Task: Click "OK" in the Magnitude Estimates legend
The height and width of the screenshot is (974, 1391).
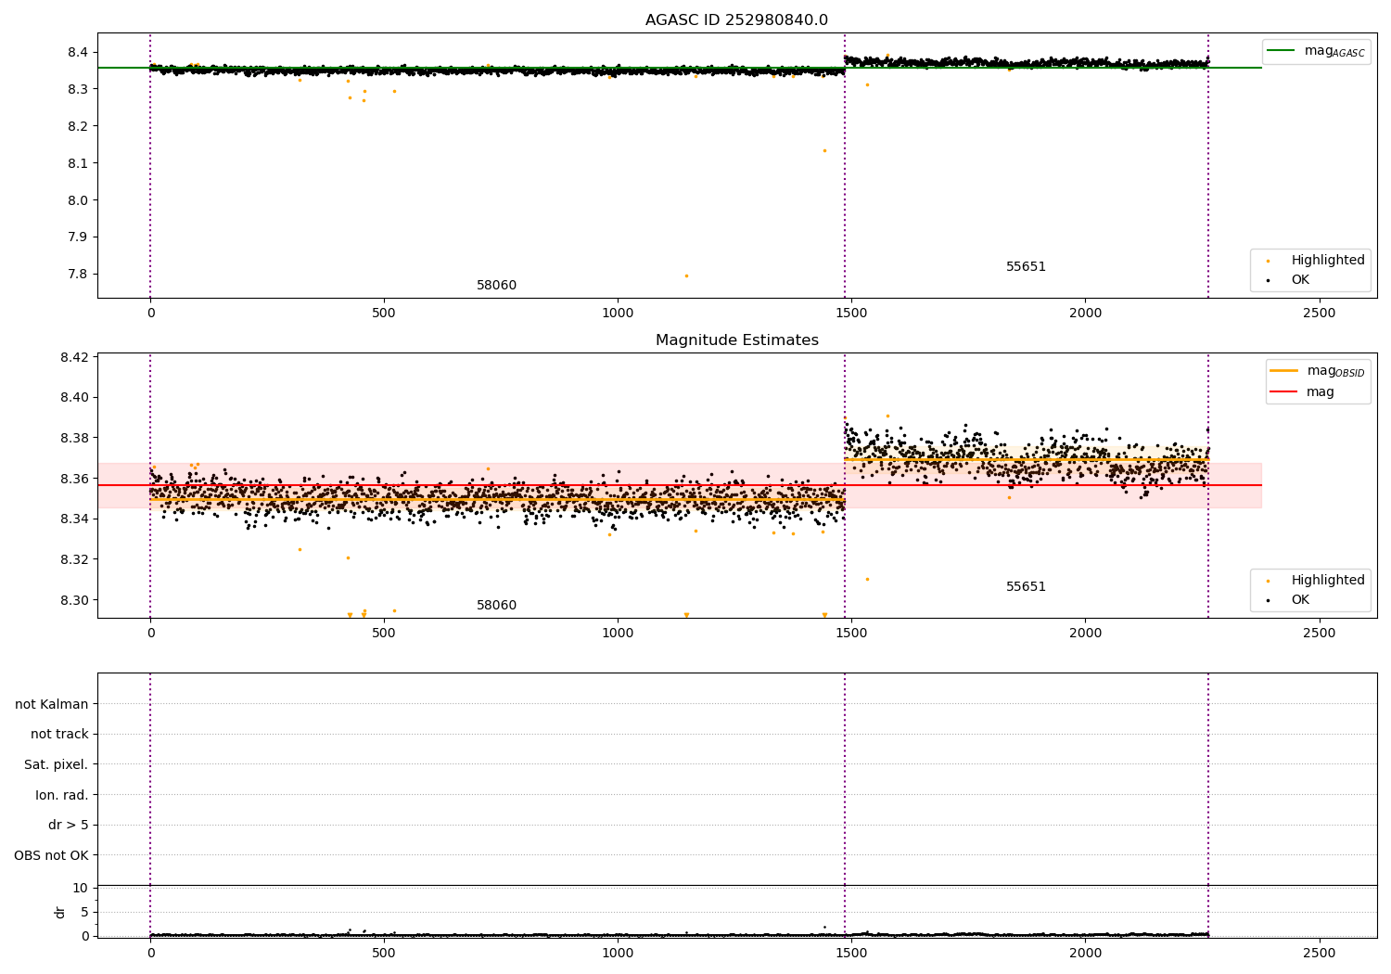Action: (x=1289, y=599)
